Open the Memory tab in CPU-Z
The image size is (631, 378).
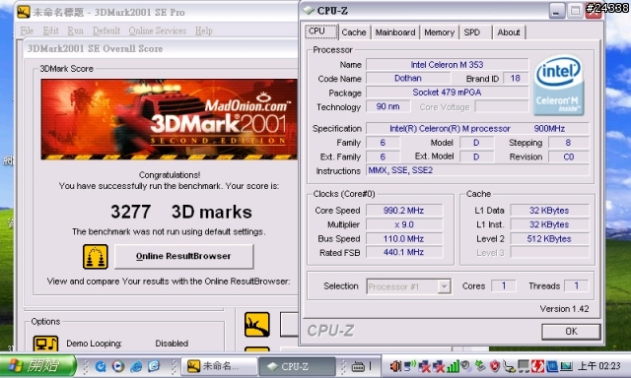[x=439, y=32]
